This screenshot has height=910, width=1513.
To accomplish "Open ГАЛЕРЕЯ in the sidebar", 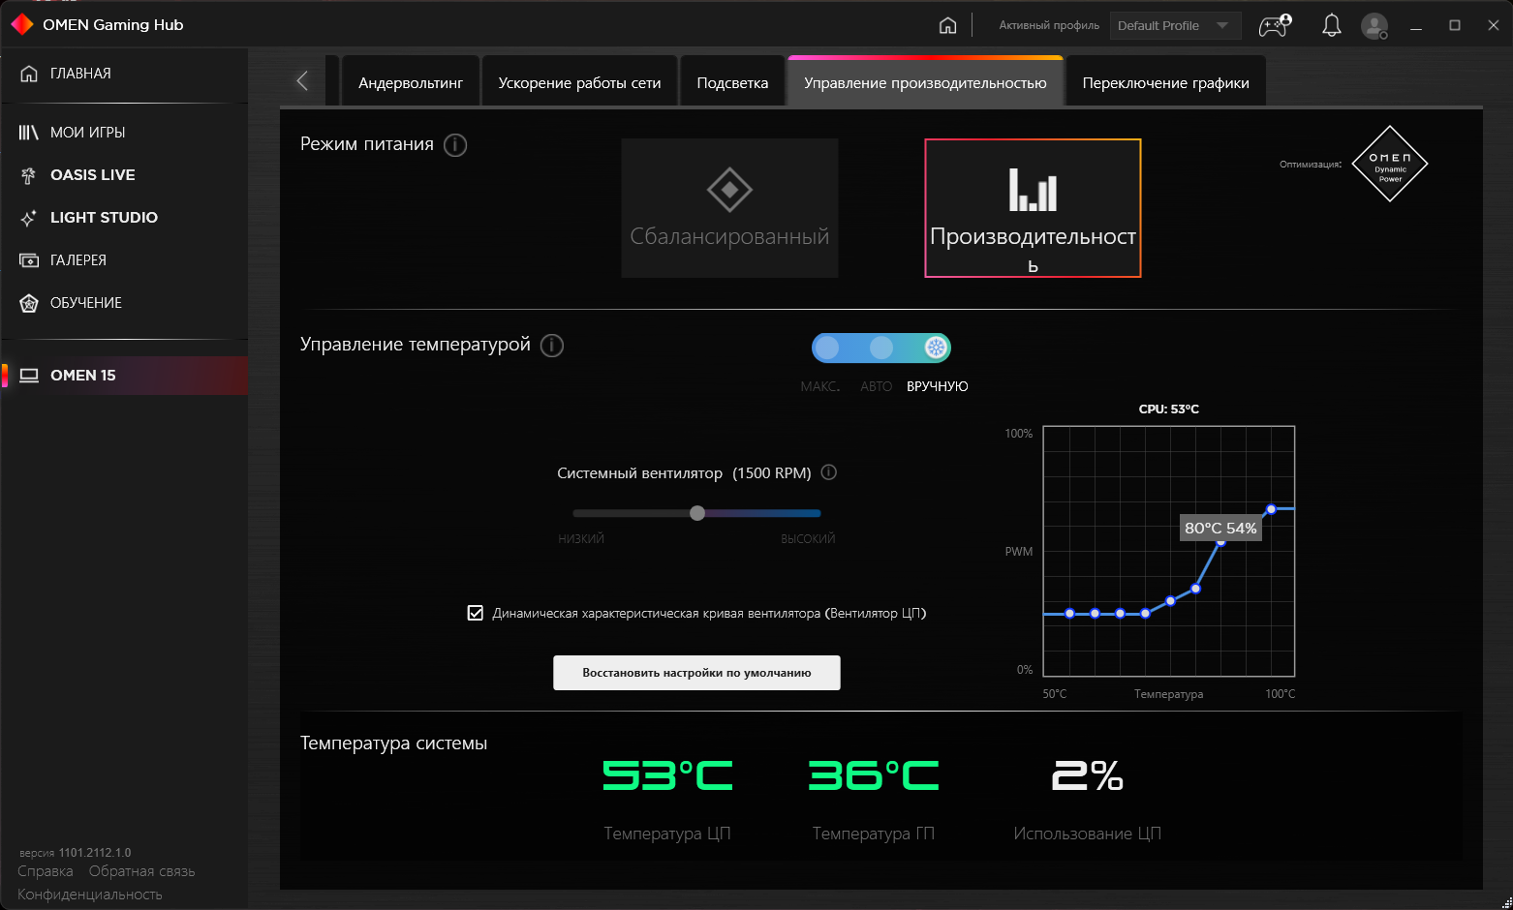I will click(124, 260).
